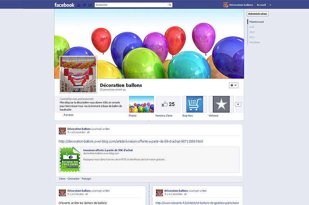Click 'lien' in the 2 minutes post header
Image resolution: width=309 pixels, height=205 pixels.
108,191
